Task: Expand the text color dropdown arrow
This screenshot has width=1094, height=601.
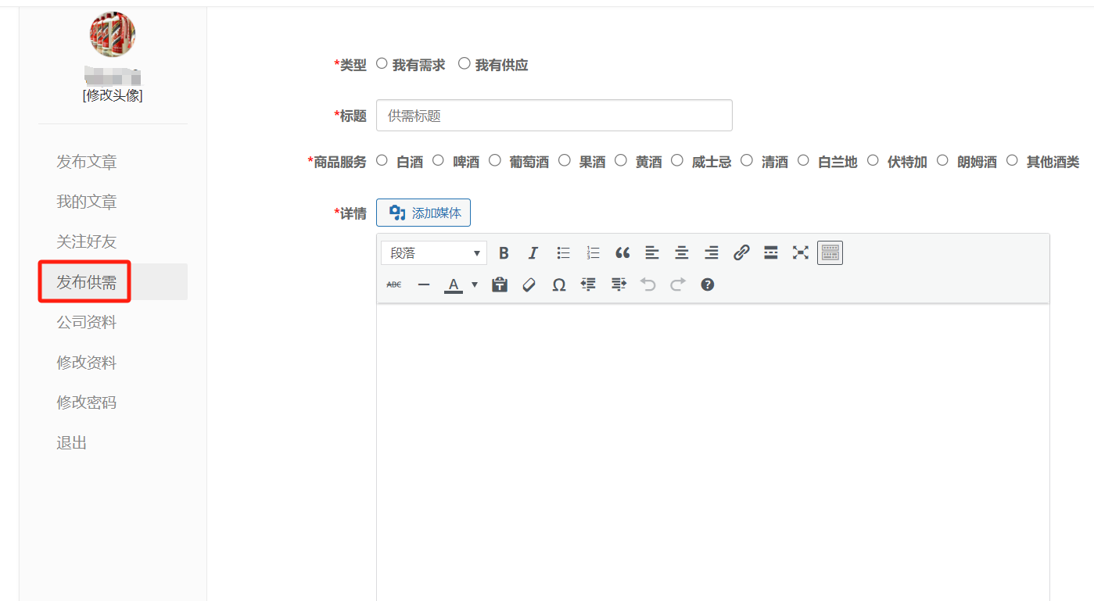Action: tap(475, 285)
